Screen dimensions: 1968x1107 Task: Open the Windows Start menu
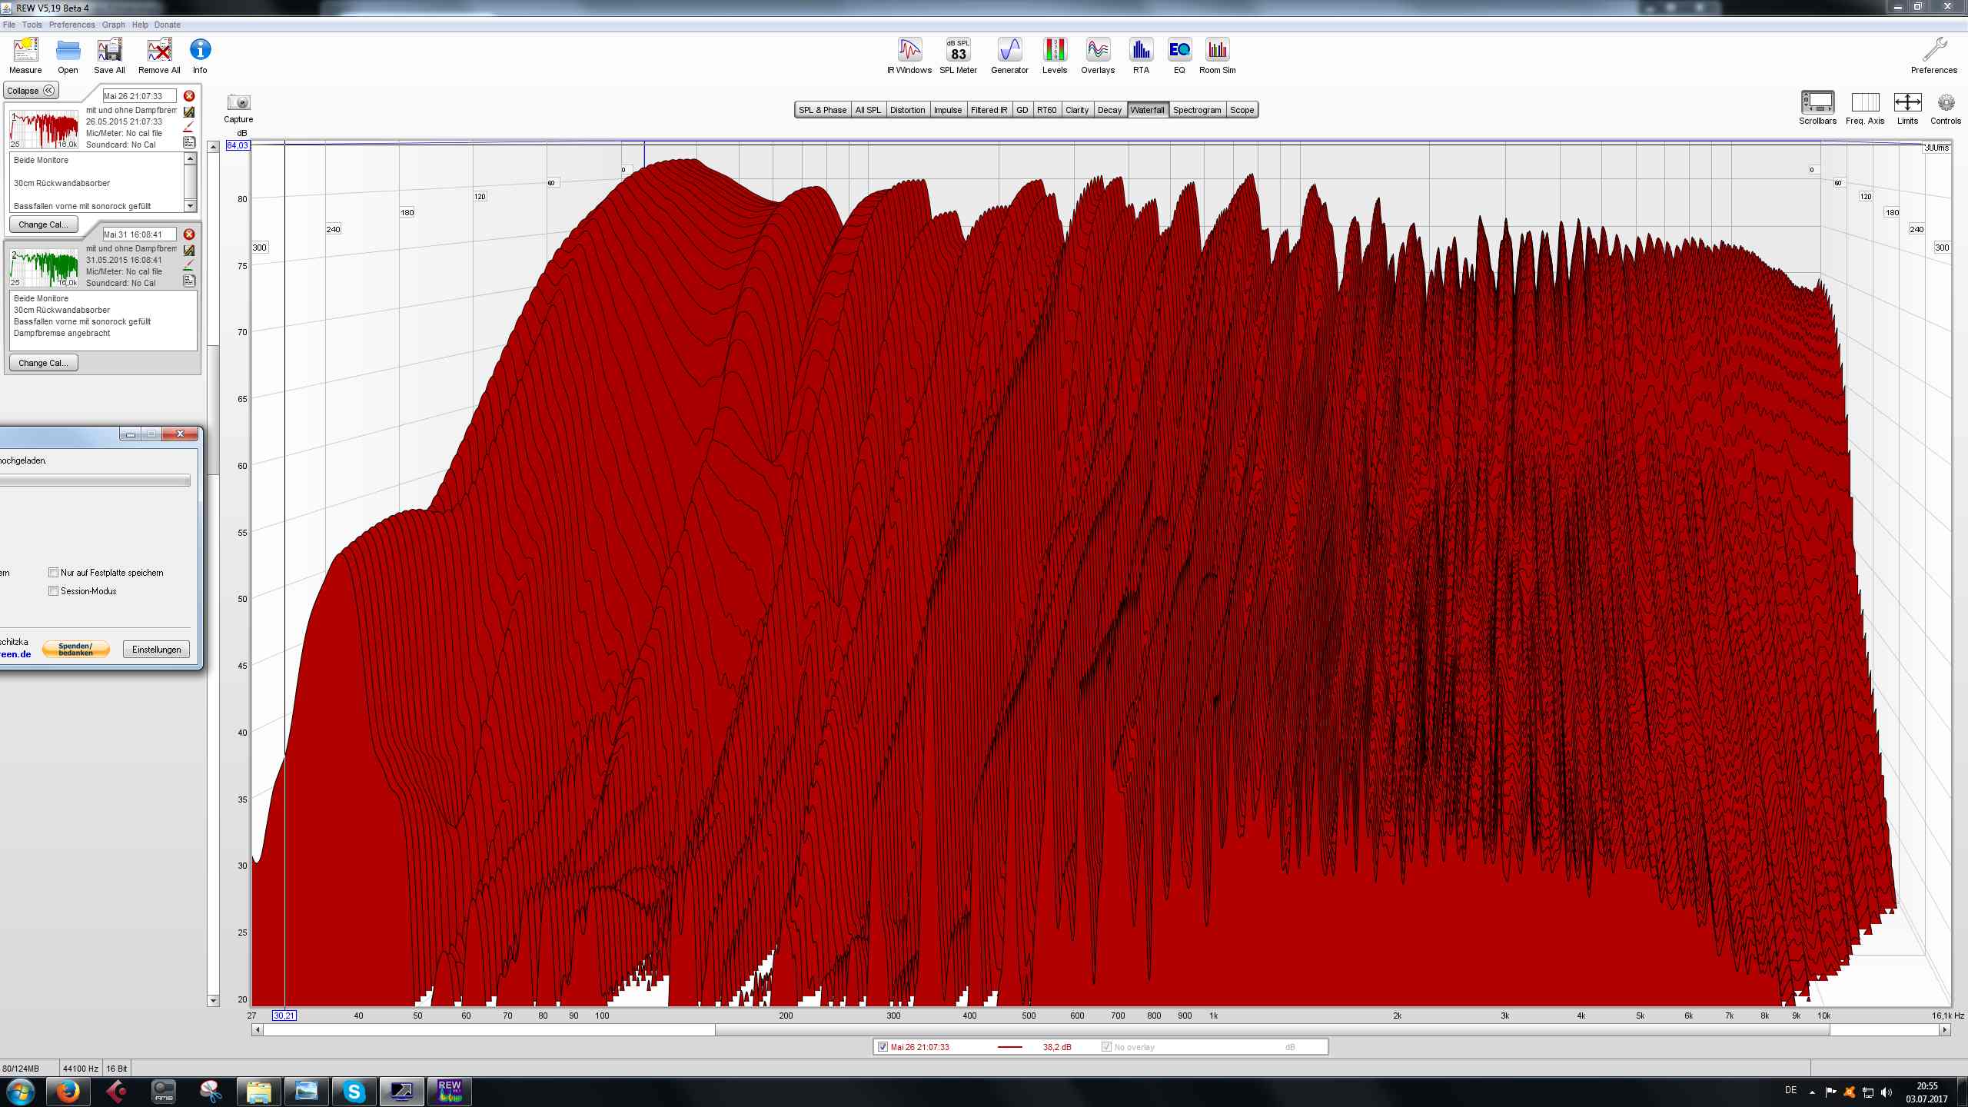[19, 1092]
